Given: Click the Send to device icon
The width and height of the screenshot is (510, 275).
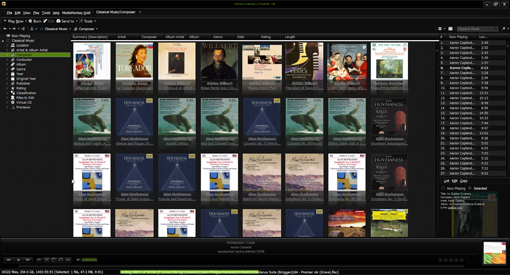Looking at the screenshot, I should 59,21.
